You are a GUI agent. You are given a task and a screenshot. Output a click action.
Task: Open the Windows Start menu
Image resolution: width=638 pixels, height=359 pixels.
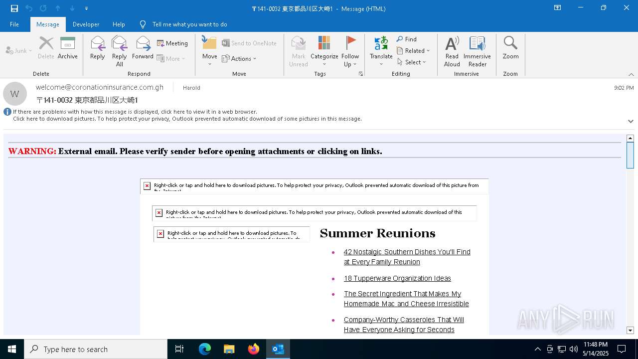point(12,349)
